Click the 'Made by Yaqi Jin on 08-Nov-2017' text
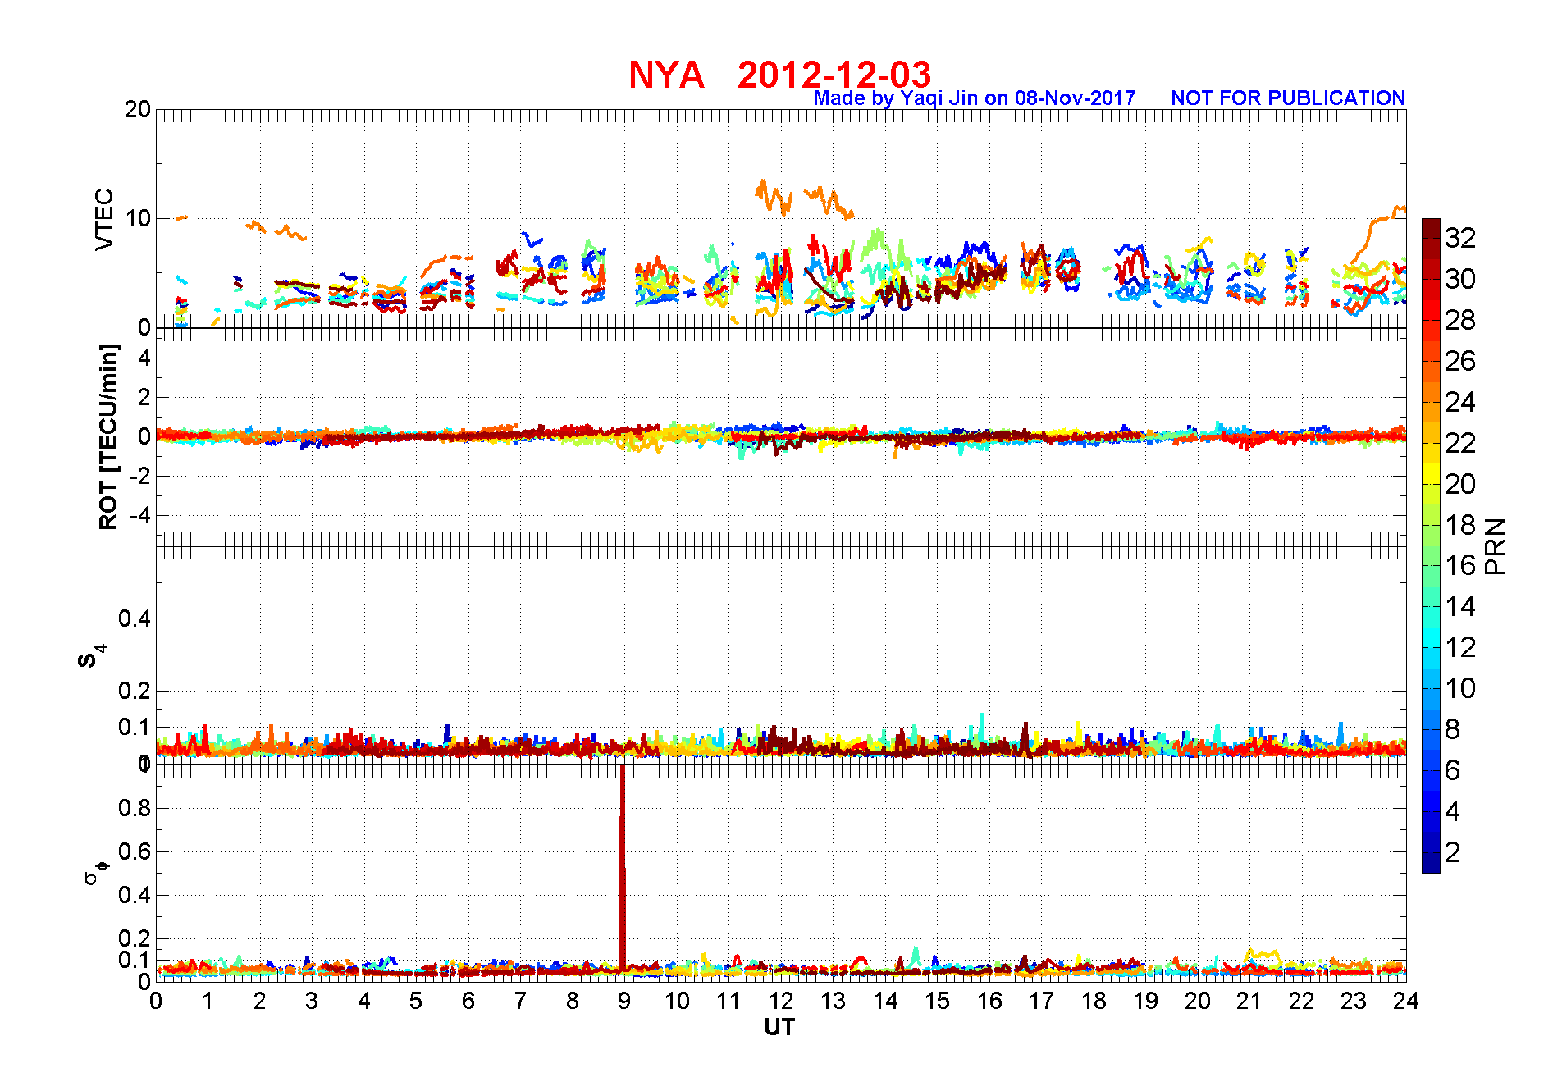 975,98
